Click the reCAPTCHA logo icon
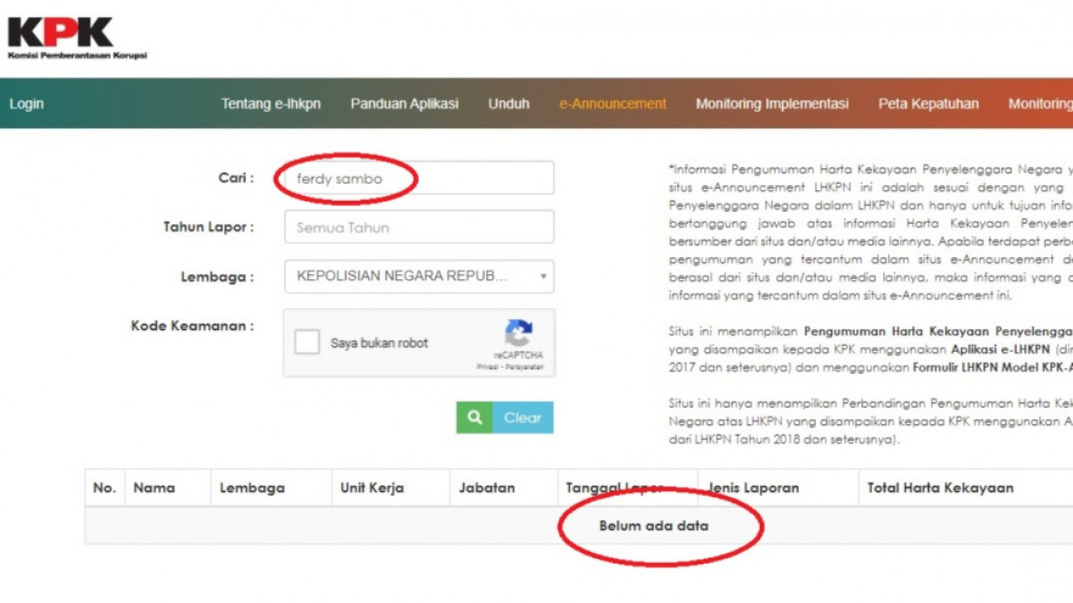1073x603 pixels. (x=518, y=333)
